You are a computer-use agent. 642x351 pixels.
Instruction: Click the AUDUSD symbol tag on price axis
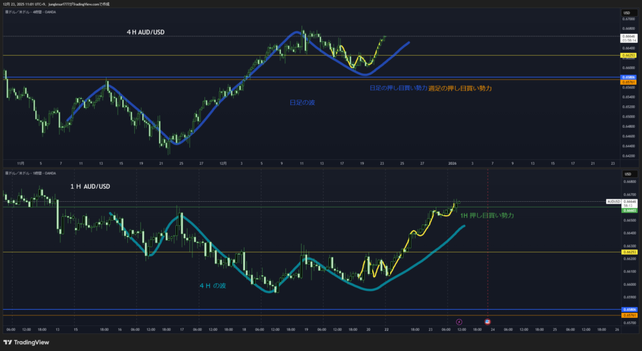pos(614,201)
